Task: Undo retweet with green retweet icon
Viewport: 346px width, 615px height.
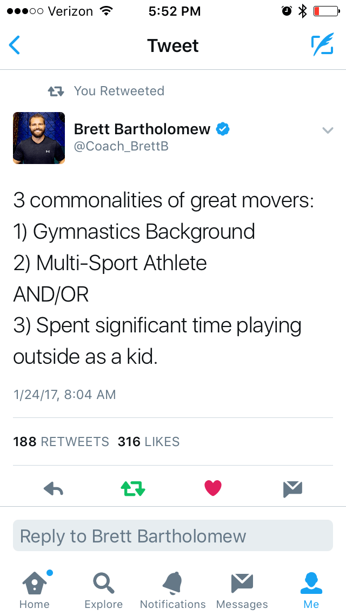Action: 133,489
